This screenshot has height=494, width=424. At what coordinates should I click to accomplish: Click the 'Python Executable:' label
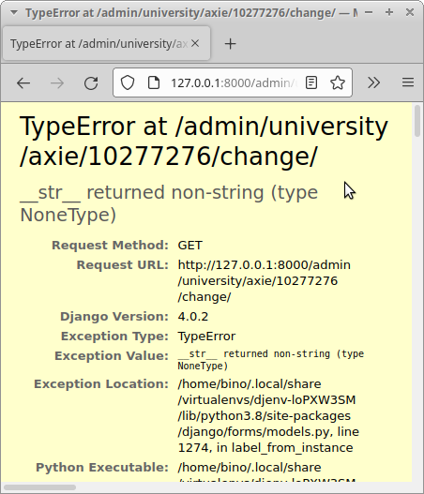click(x=102, y=468)
